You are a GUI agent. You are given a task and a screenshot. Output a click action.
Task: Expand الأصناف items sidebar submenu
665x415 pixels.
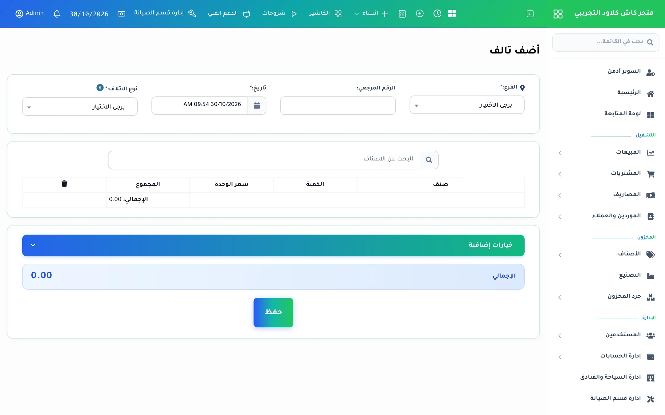point(607,254)
